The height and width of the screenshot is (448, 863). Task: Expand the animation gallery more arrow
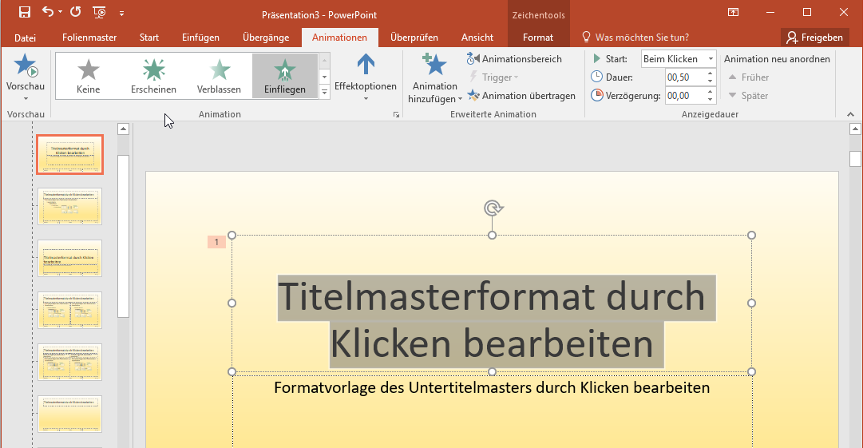point(324,93)
